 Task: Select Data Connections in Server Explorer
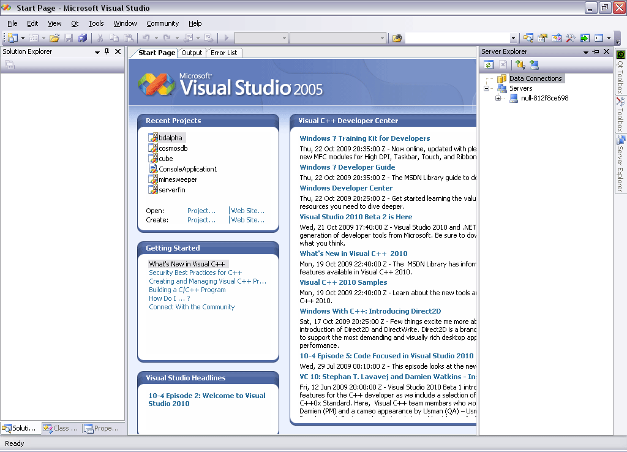point(535,78)
